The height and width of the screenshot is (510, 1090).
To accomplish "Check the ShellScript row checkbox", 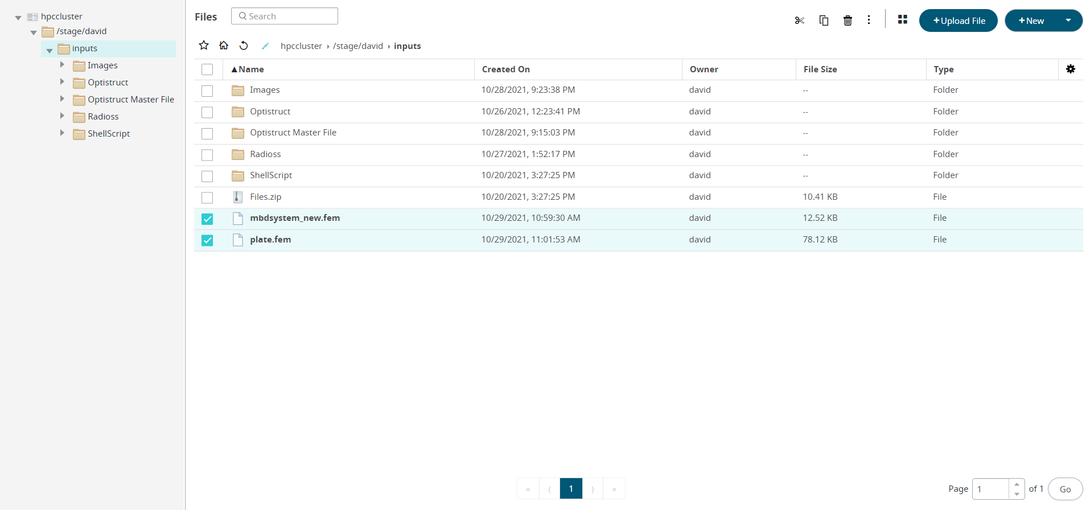I will (207, 176).
